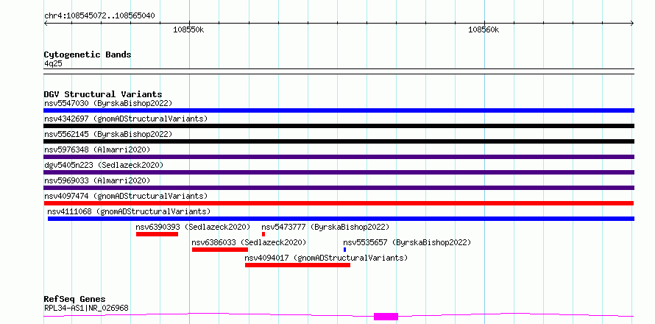Click the magenta RPL34-AS1 exon block
This screenshot has height=324, width=655.
tap(386, 317)
